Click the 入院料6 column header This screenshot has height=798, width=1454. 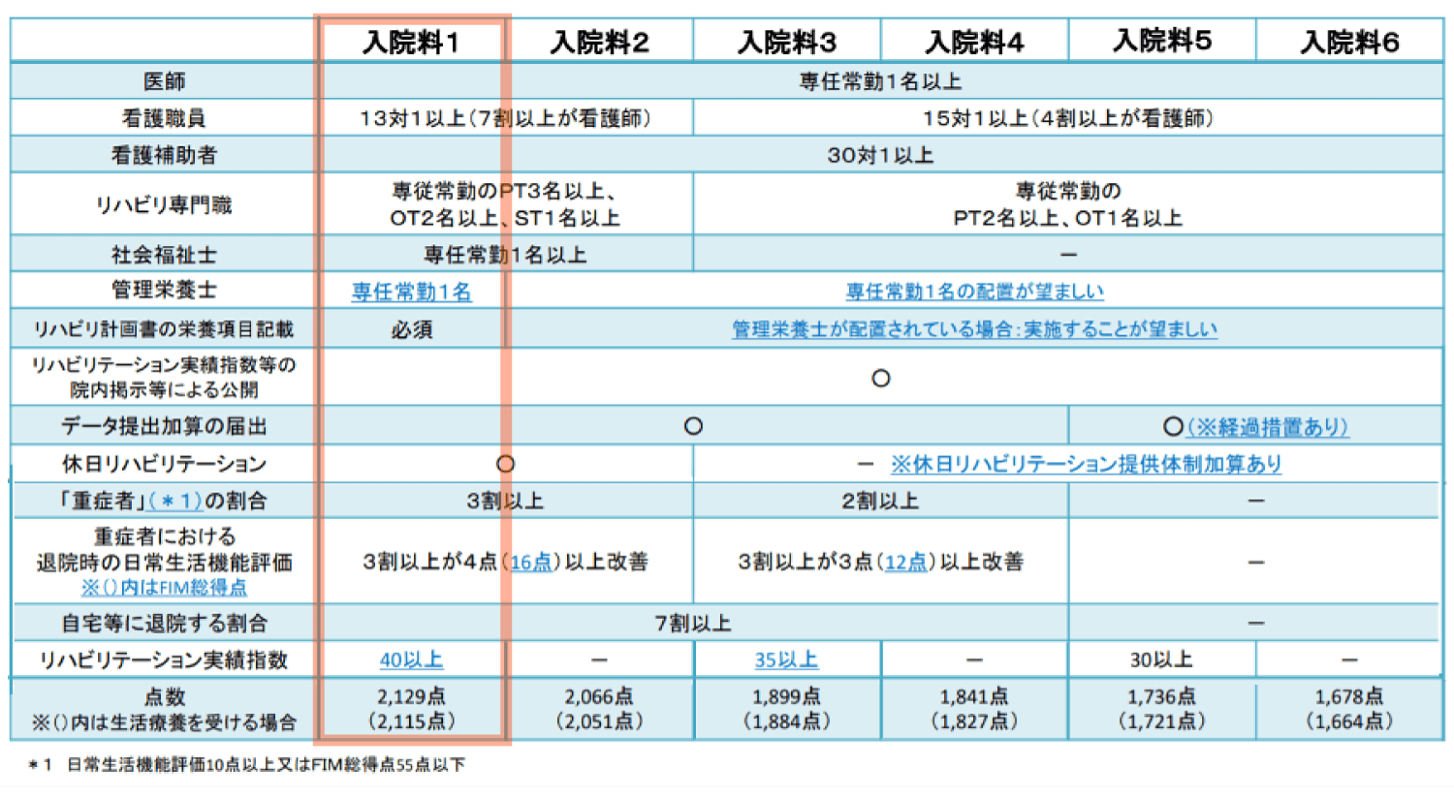[x=1349, y=43]
